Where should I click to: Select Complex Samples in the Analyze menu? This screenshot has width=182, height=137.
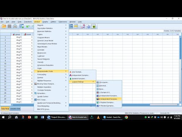pyautogui.click(x=51, y=90)
